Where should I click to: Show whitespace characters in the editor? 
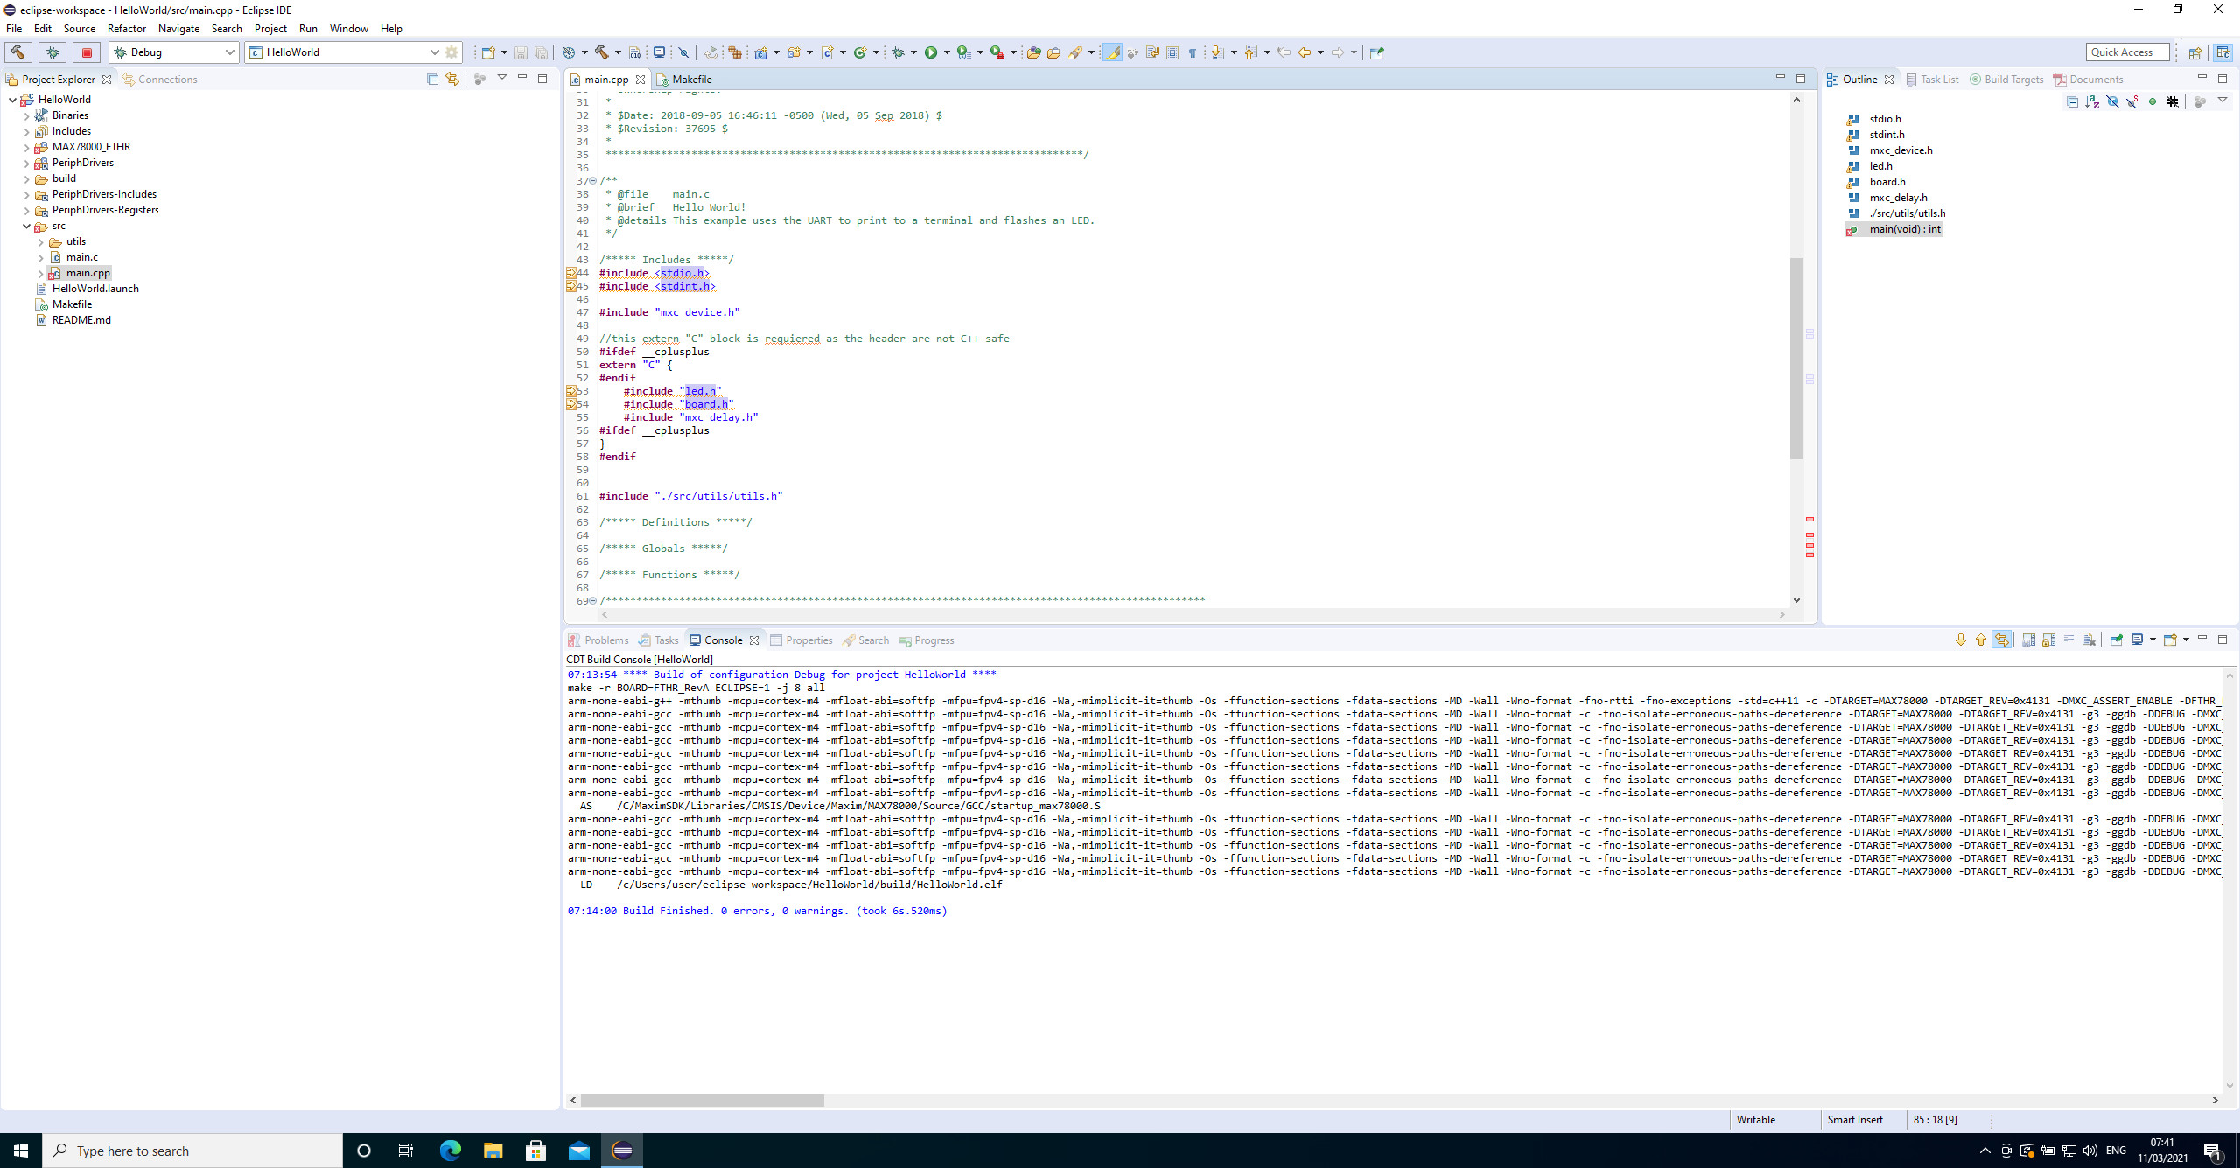click(1193, 52)
